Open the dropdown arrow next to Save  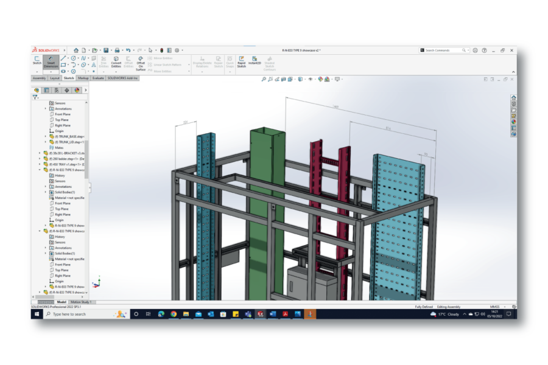(111, 50)
